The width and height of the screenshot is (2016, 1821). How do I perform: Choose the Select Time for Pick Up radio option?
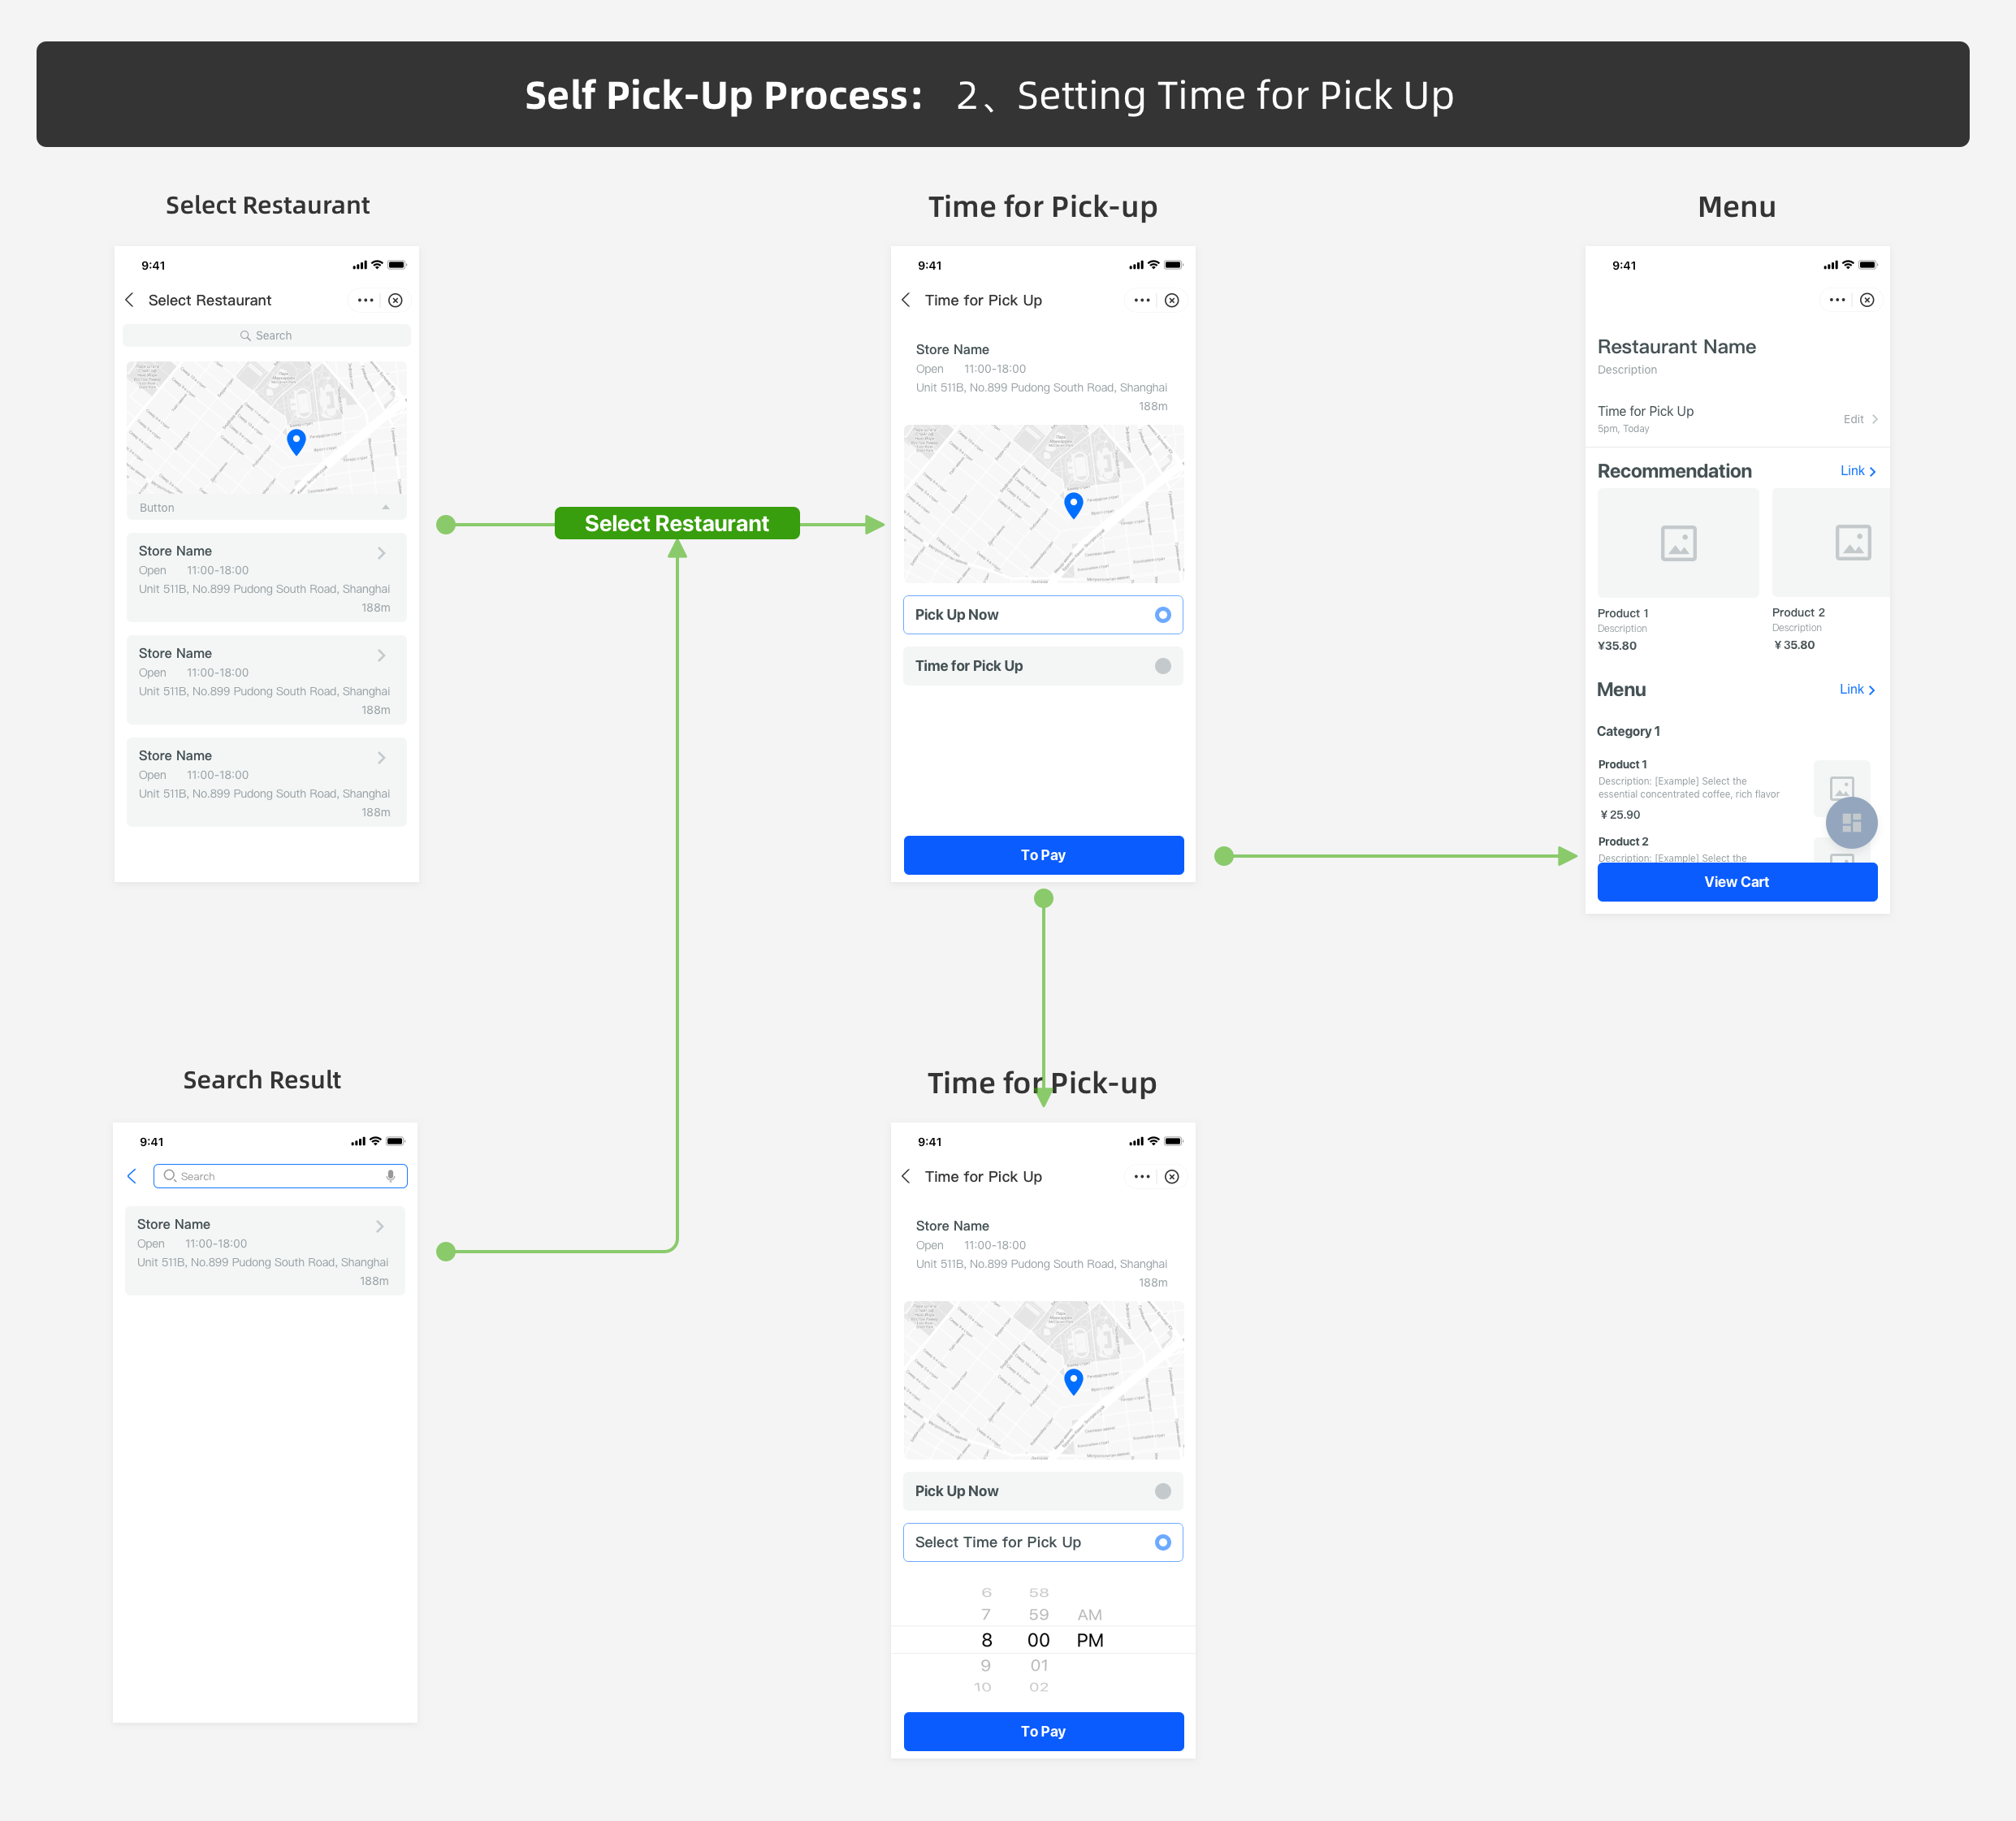click(1162, 1542)
